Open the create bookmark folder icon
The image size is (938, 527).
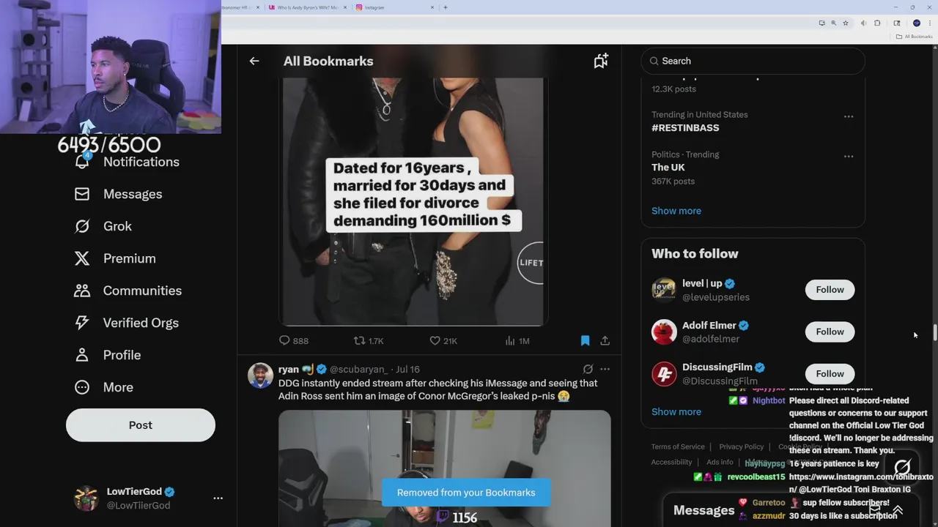(601, 61)
